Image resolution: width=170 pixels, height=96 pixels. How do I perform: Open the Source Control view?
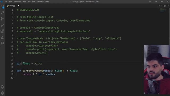[2, 19]
